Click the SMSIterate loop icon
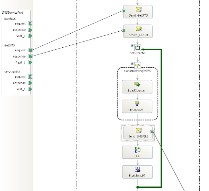 [x=137, y=48]
